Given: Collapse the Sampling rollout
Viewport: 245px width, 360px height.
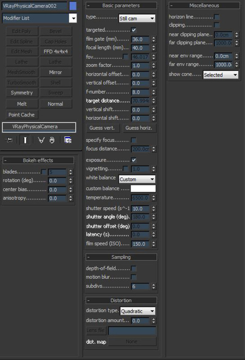Looking at the screenshot, I should coord(121,257).
